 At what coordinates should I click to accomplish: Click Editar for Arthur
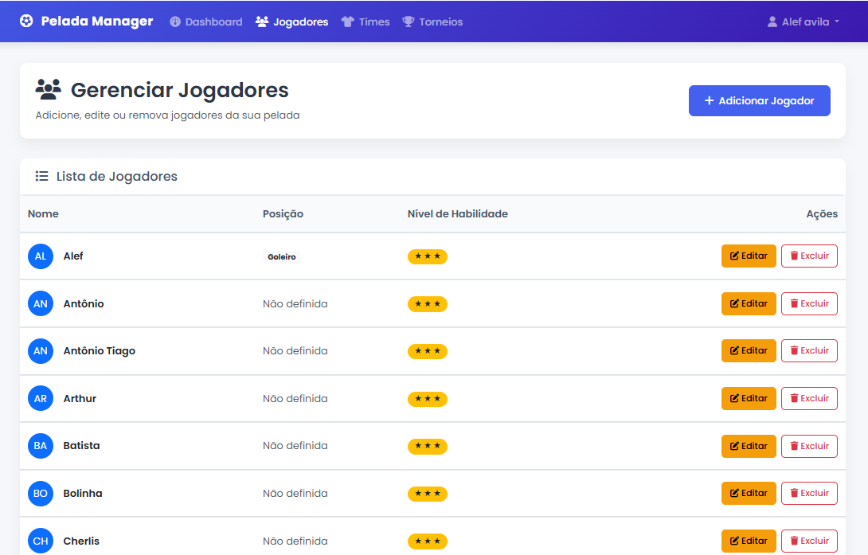click(x=749, y=398)
